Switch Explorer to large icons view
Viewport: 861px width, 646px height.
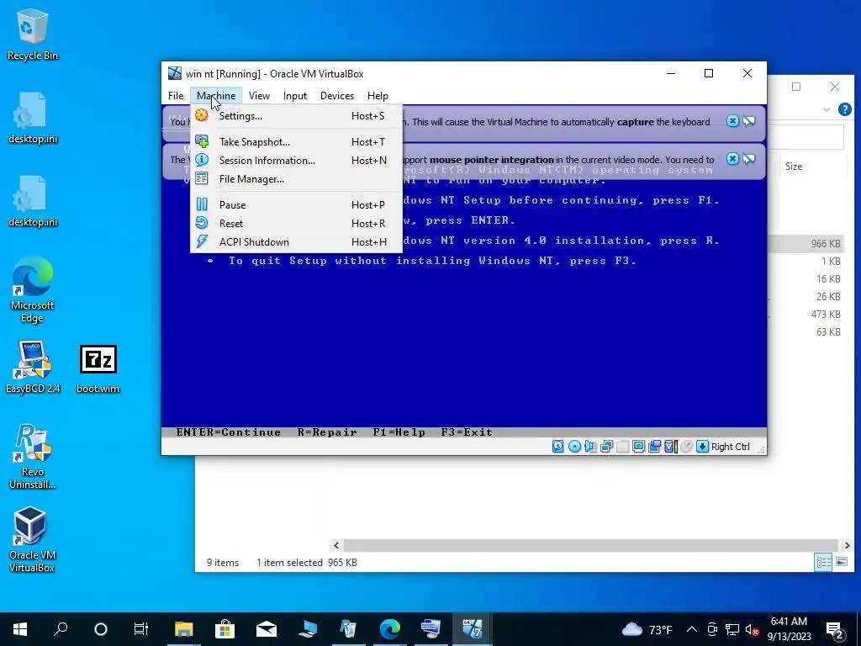click(841, 562)
